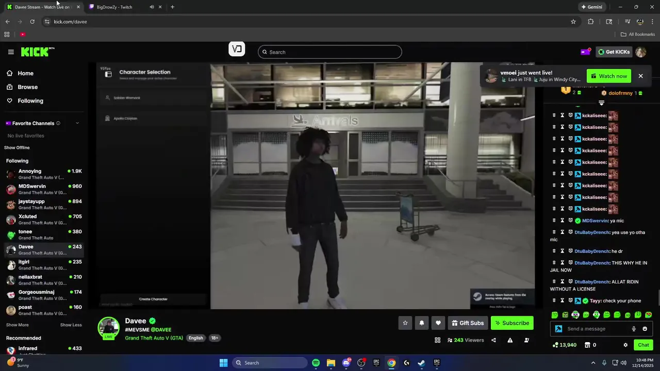Image resolution: width=660 pixels, height=371 pixels.
Task: Click Show Offline link
Action: [x=17, y=148]
